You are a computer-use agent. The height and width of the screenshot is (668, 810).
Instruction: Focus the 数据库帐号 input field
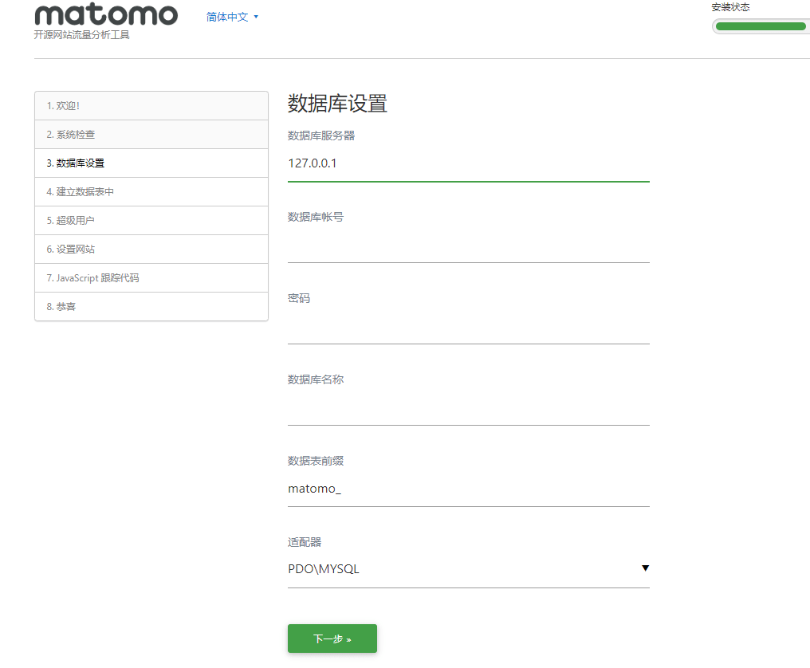click(x=469, y=245)
